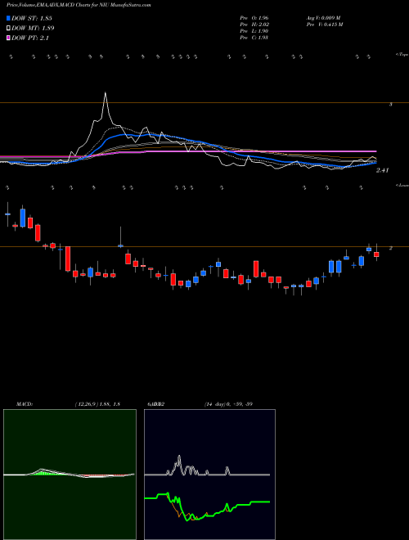This screenshot has height=540, width=409.
Task: Click the white DOW MT legend swatch
Action: click(8, 29)
